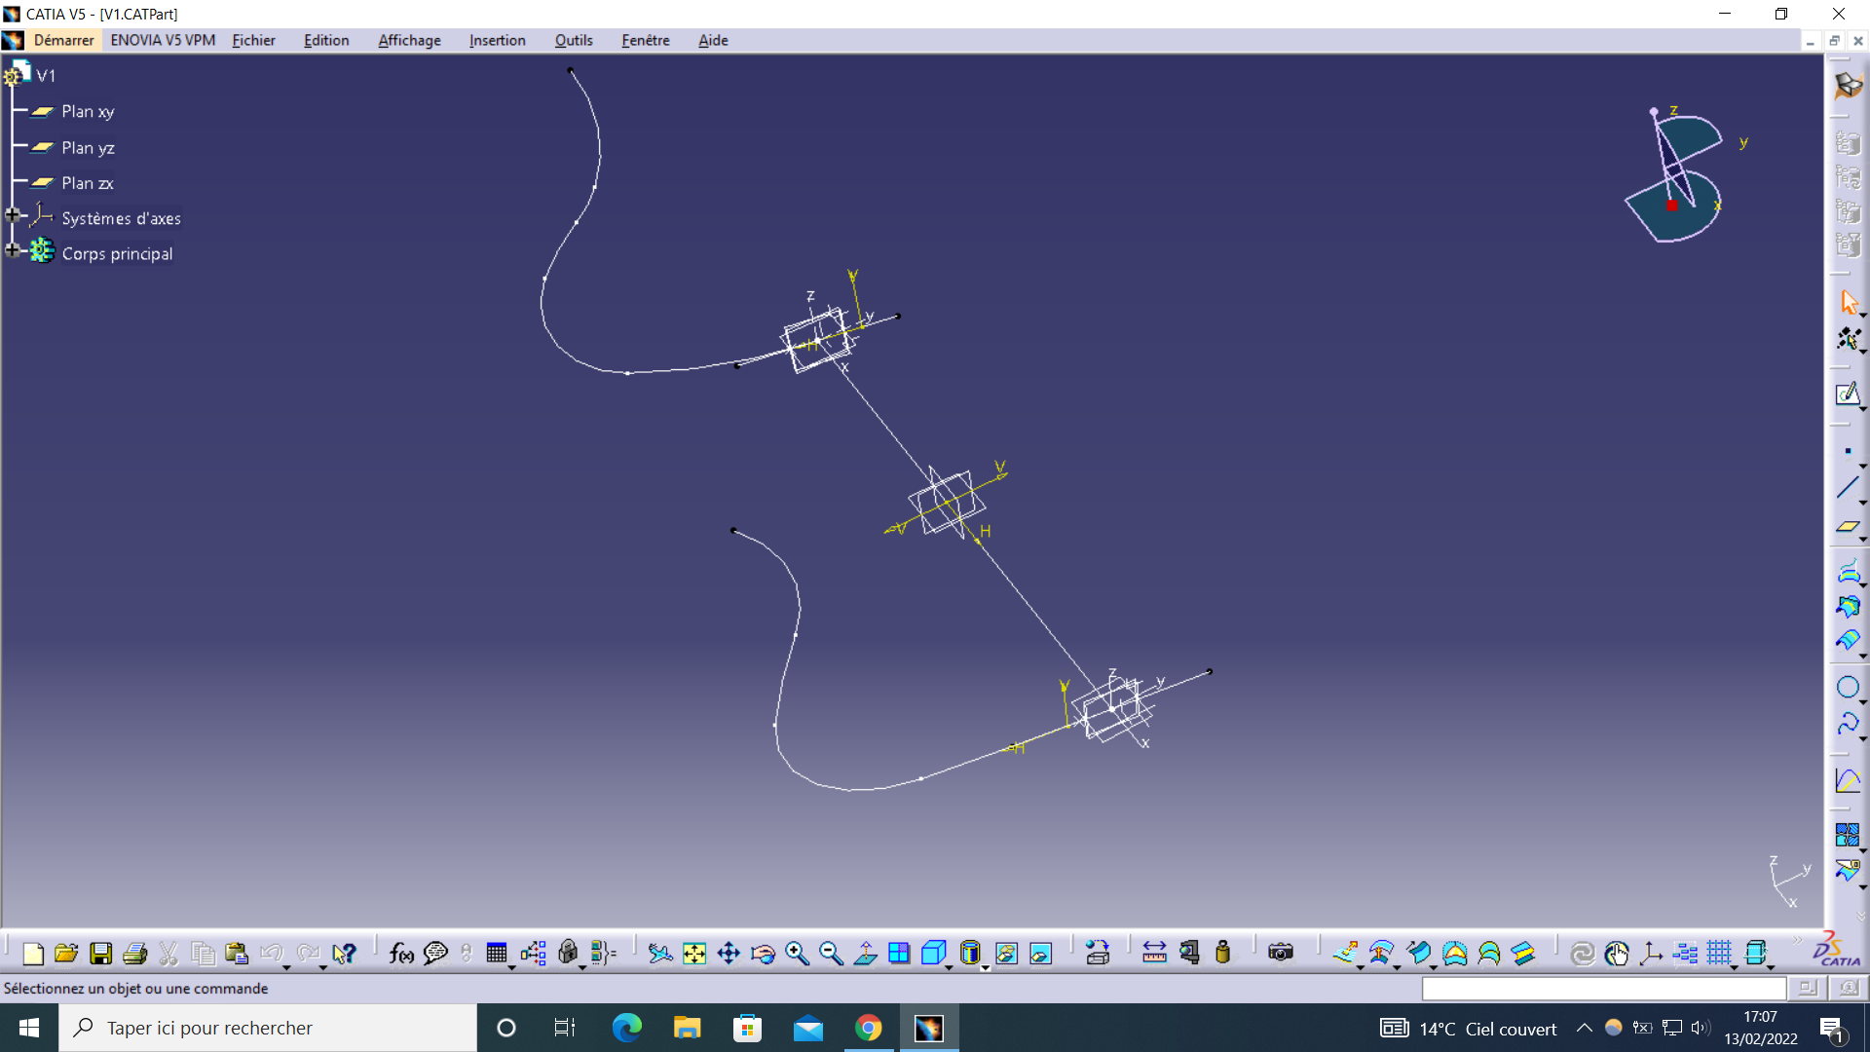Select the V1 root node
The image size is (1870, 1052).
(x=46, y=76)
